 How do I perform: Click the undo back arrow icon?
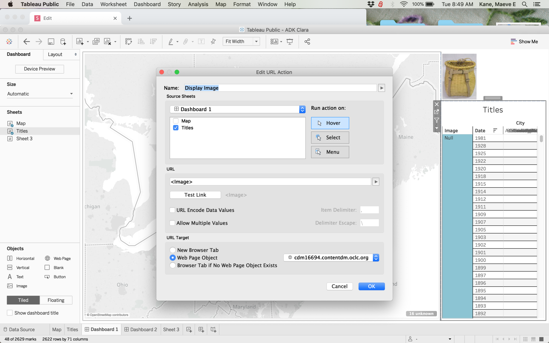tap(26, 41)
